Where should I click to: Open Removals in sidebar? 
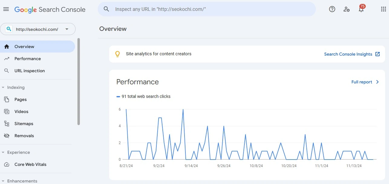[38, 136]
